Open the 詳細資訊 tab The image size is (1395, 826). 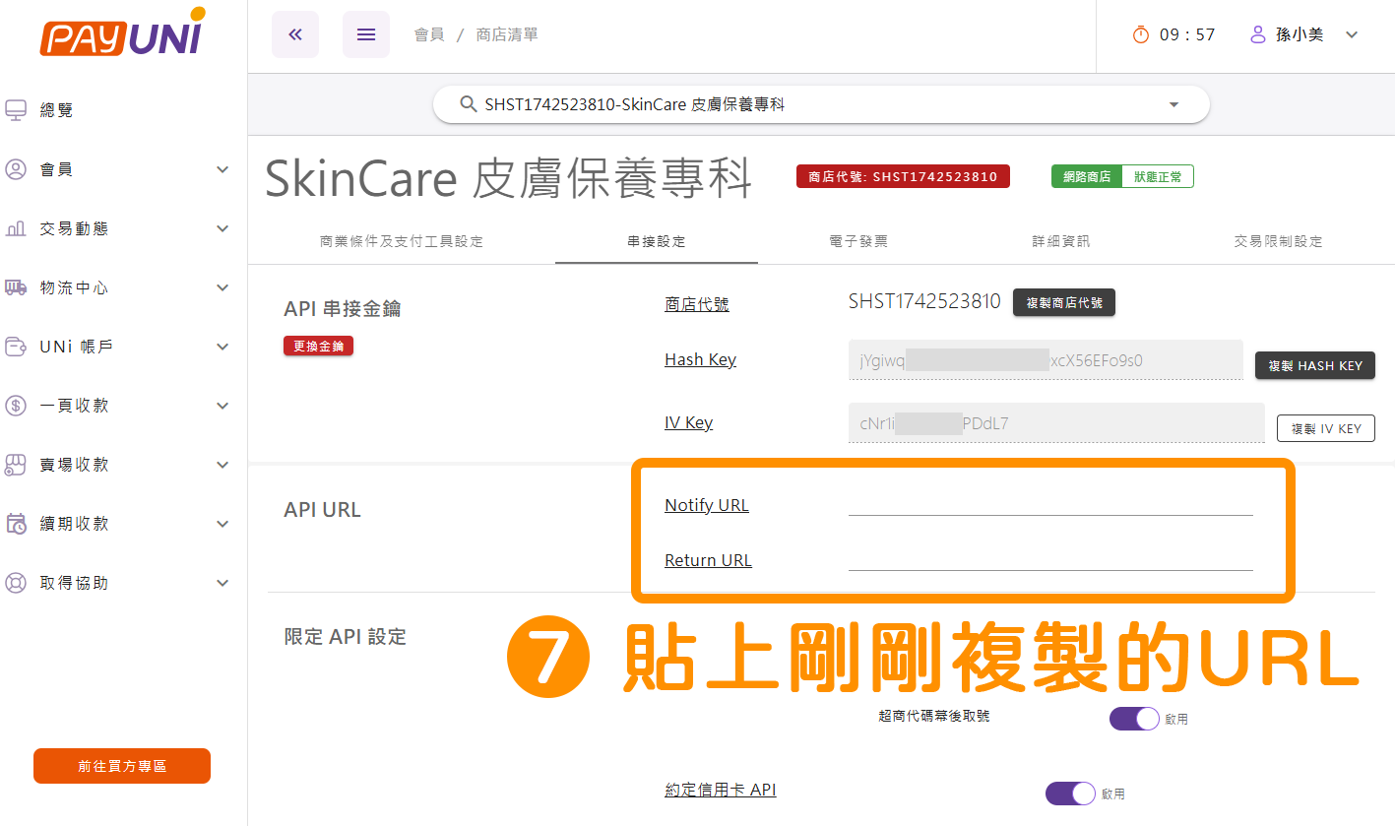[1061, 241]
